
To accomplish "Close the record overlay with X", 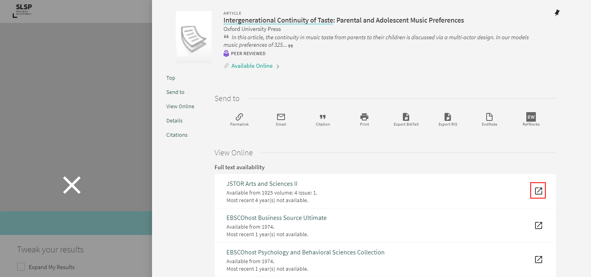I will click(72, 185).
